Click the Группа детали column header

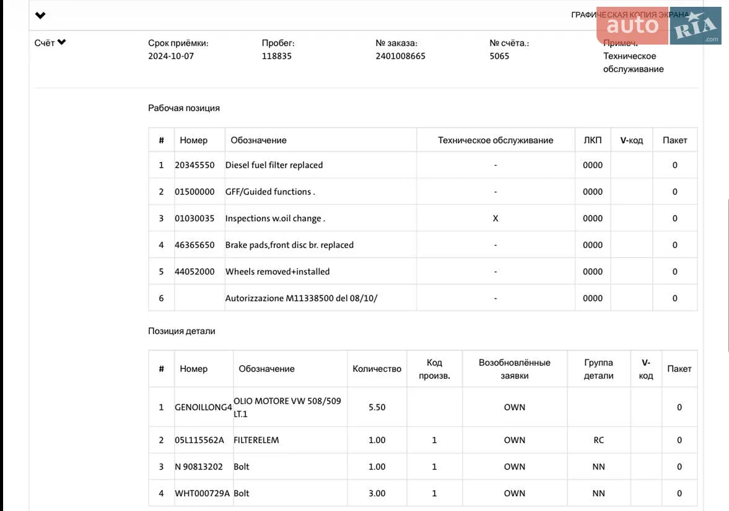coord(599,369)
